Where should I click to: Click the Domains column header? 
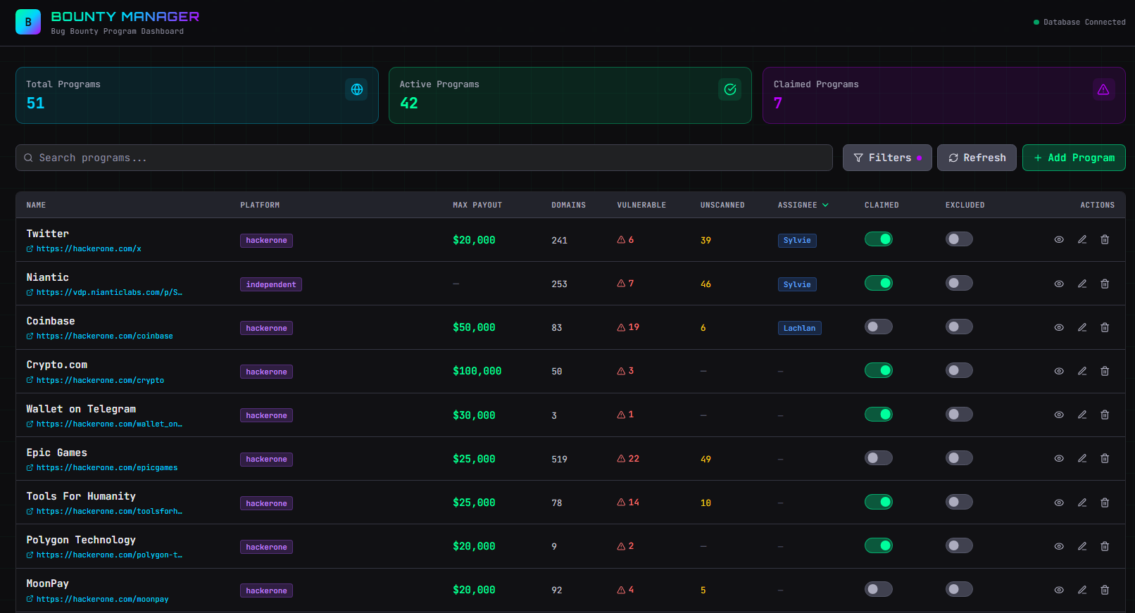pyautogui.click(x=568, y=205)
